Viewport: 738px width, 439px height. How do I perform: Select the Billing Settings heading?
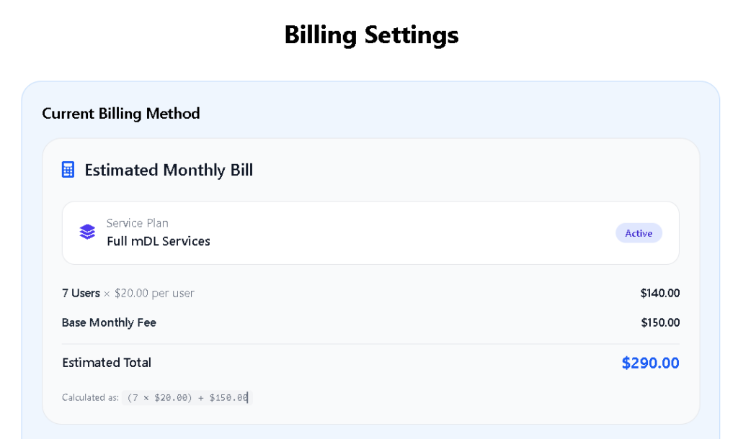pyautogui.click(x=371, y=35)
